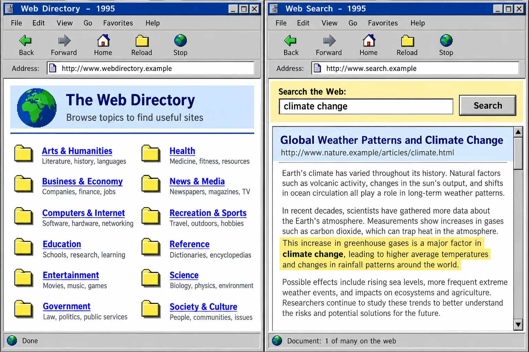Click the Education folder icon
The image size is (529, 352).
tap(24, 247)
